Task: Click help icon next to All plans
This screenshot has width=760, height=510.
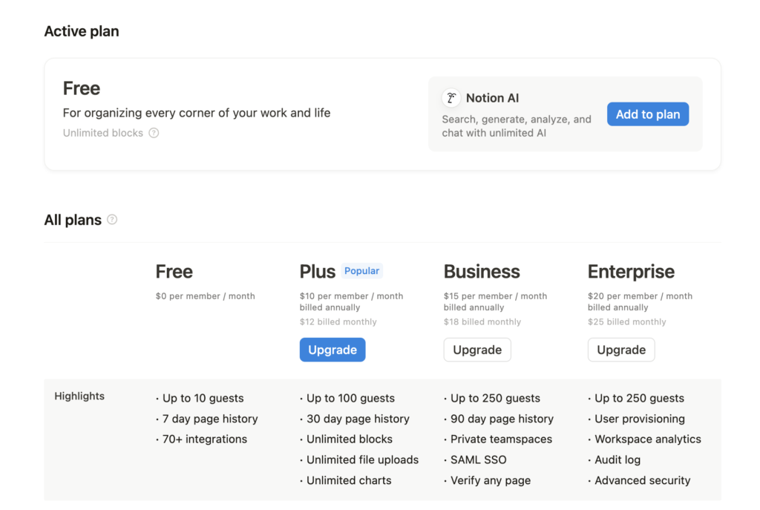Action: tap(112, 220)
